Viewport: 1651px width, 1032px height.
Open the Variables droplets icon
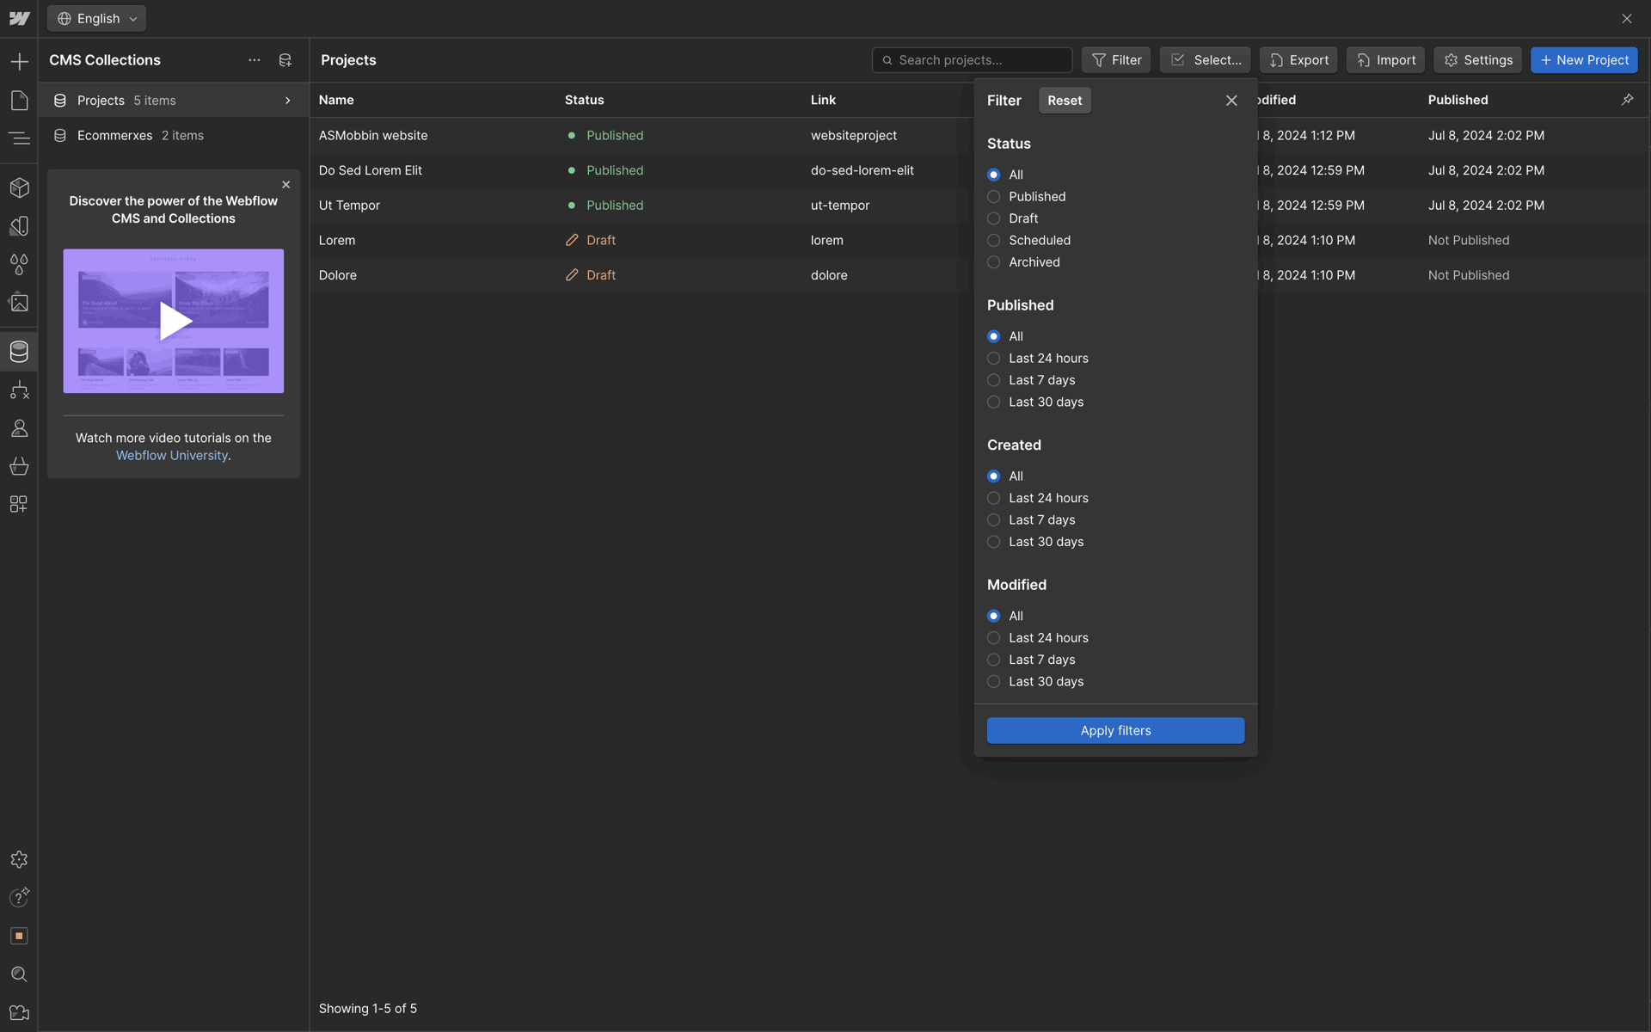[x=19, y=264]
